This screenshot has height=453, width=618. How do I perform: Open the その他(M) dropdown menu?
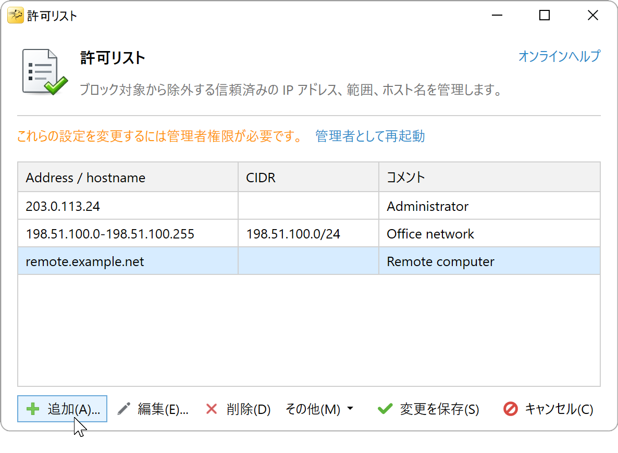click(319, 409)
